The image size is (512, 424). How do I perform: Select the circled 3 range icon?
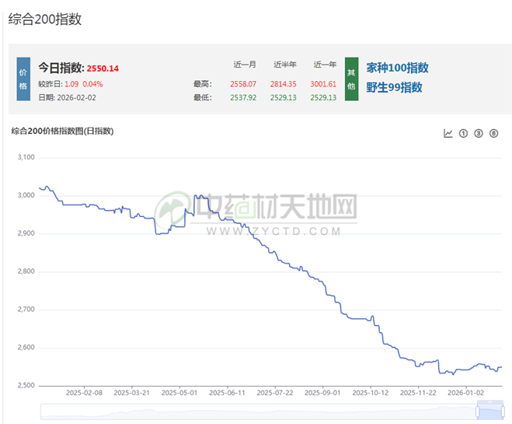pyautogui.click(x=479, y=133)
